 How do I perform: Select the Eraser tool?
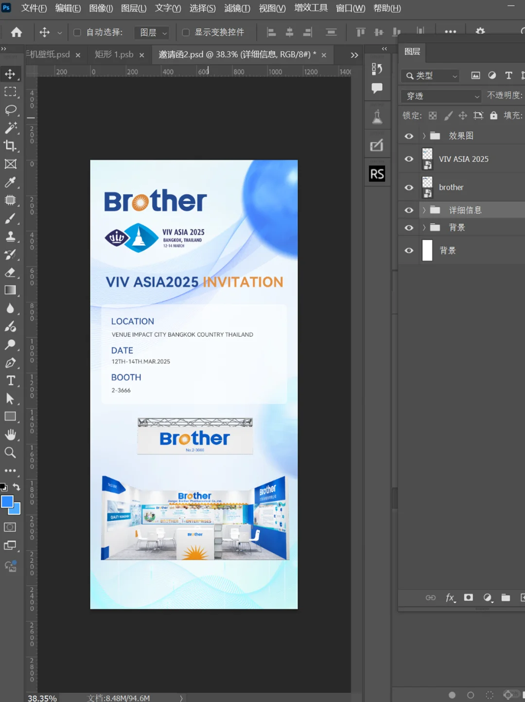pyautogui.click(x=10, y=272)
